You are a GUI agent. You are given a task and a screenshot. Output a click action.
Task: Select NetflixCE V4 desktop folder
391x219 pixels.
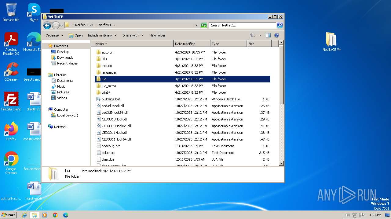click(x=331, y=42)
